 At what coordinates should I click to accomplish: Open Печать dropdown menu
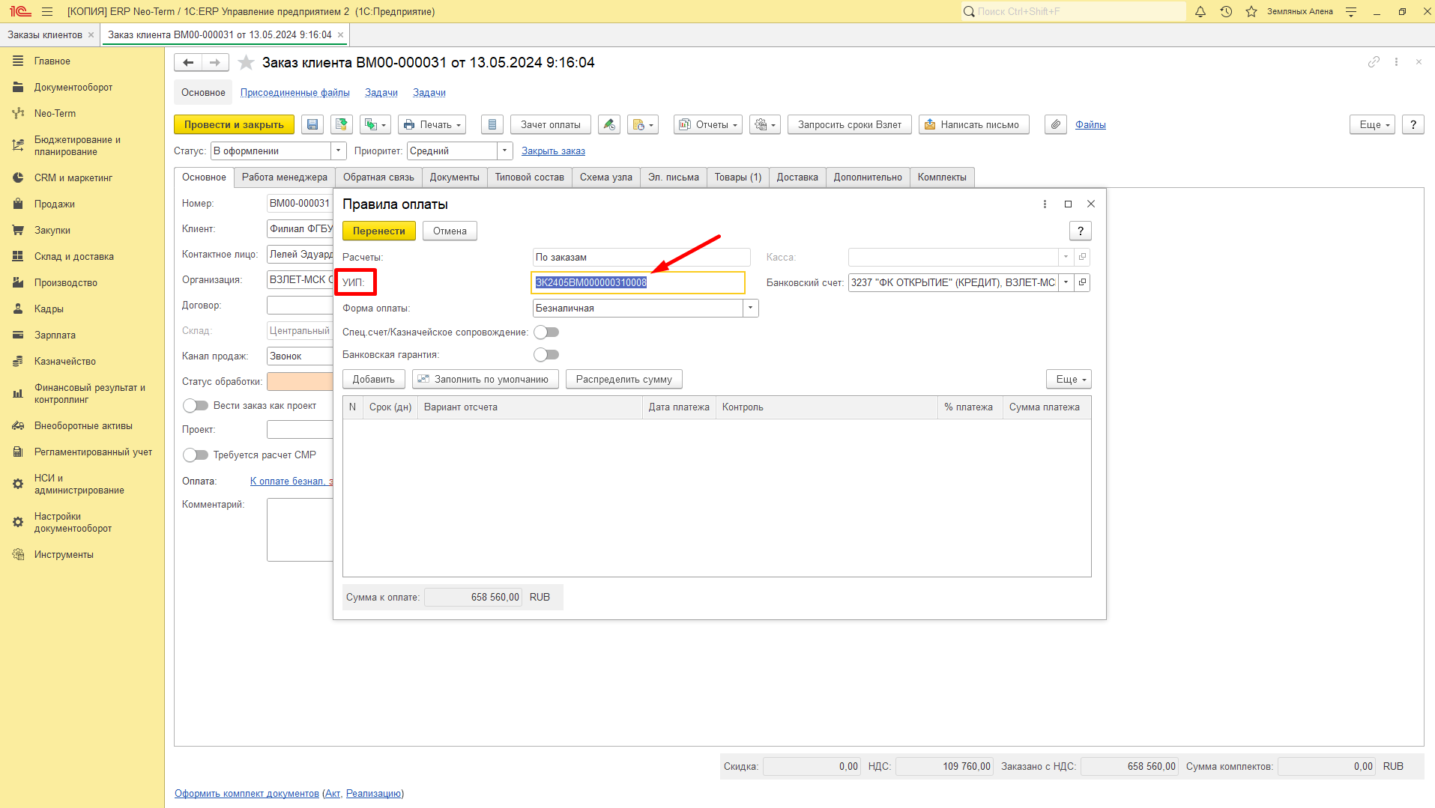click(x=432, y=125)
